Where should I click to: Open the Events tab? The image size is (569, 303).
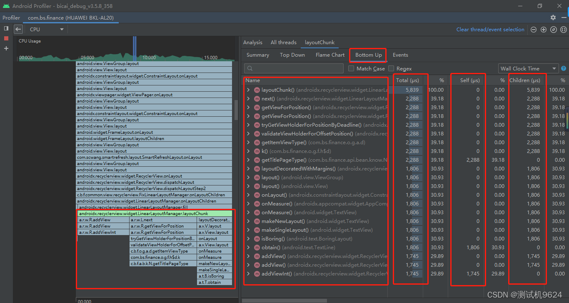point(400,55)
